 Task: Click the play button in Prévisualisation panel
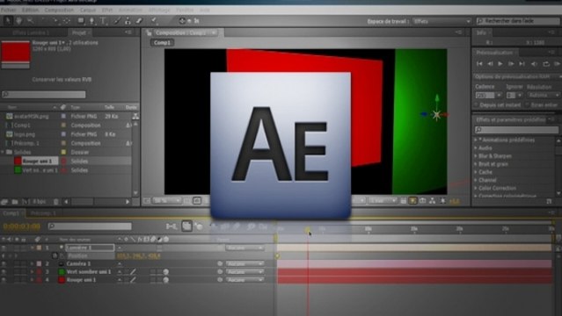(x=500, y=64)
